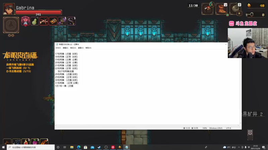268x150 pixels.
Task: Click Gabrina's red health bar
Action: point(38,12)
